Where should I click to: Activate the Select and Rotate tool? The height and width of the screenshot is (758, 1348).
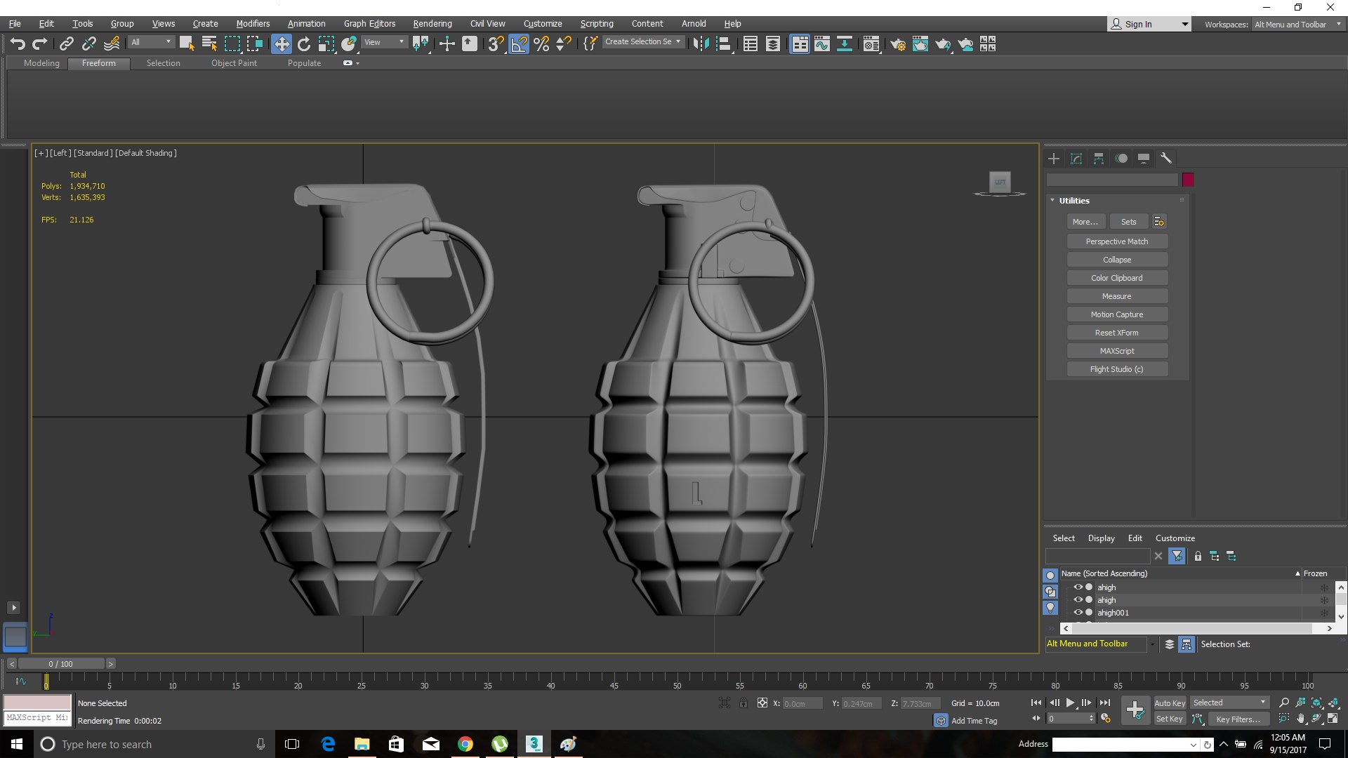pos(303,44)
